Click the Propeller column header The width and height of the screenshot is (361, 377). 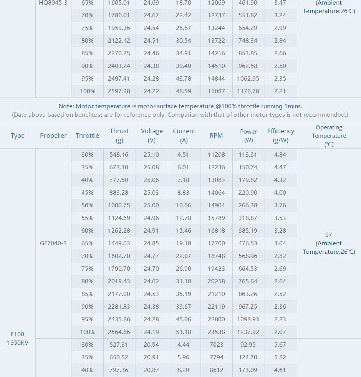pos(53,136)
